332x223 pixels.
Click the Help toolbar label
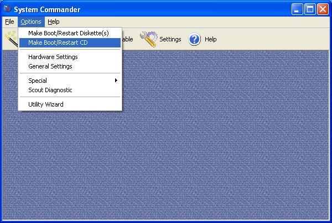(x=210, y=39)
